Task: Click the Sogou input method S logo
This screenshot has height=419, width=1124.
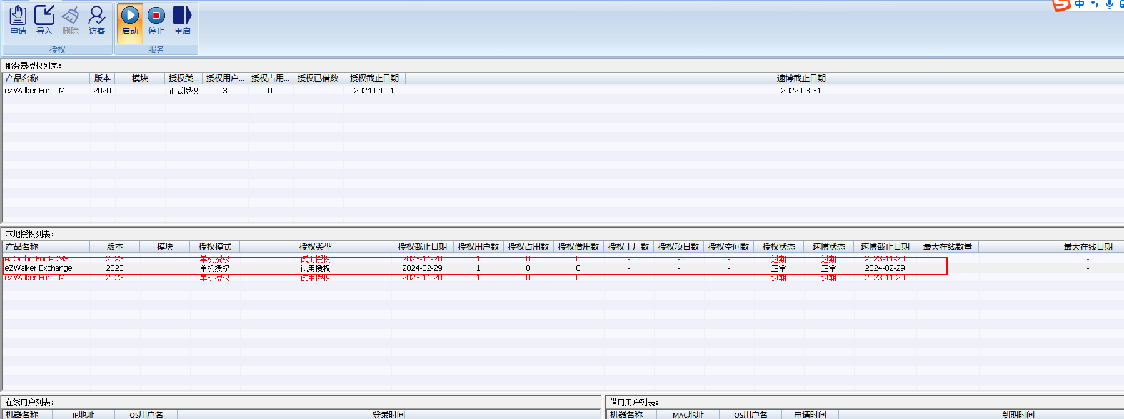Action: click(x=1061, y=4)
